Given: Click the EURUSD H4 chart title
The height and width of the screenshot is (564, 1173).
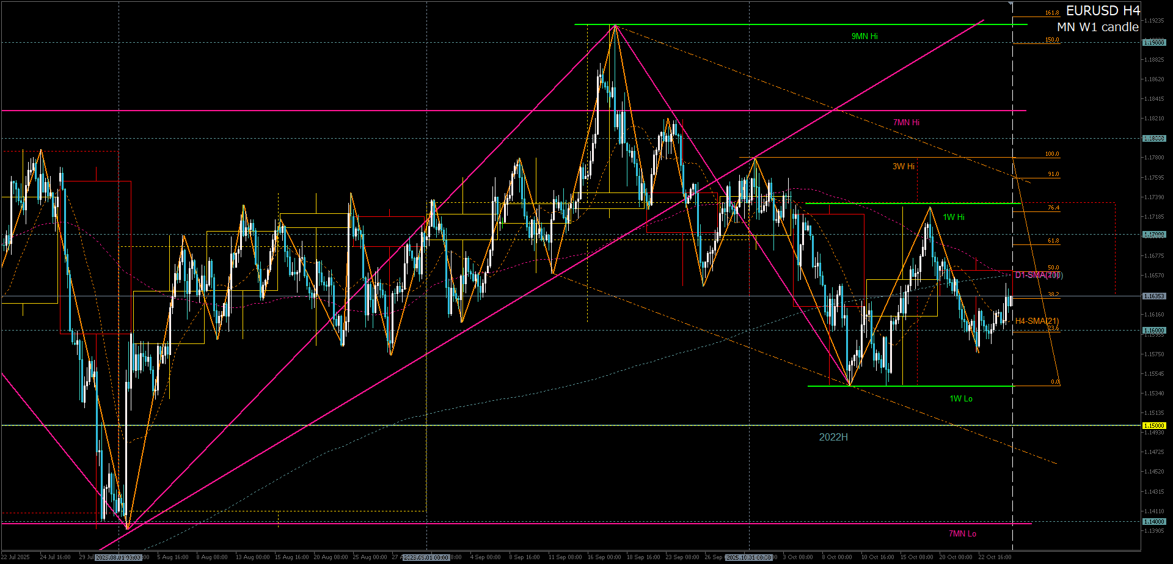Looking at the screenshot, I should tap(1102, 11).
